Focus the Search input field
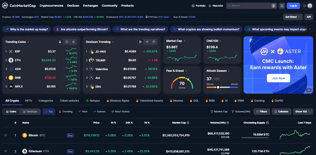 [x=252, y=6]
